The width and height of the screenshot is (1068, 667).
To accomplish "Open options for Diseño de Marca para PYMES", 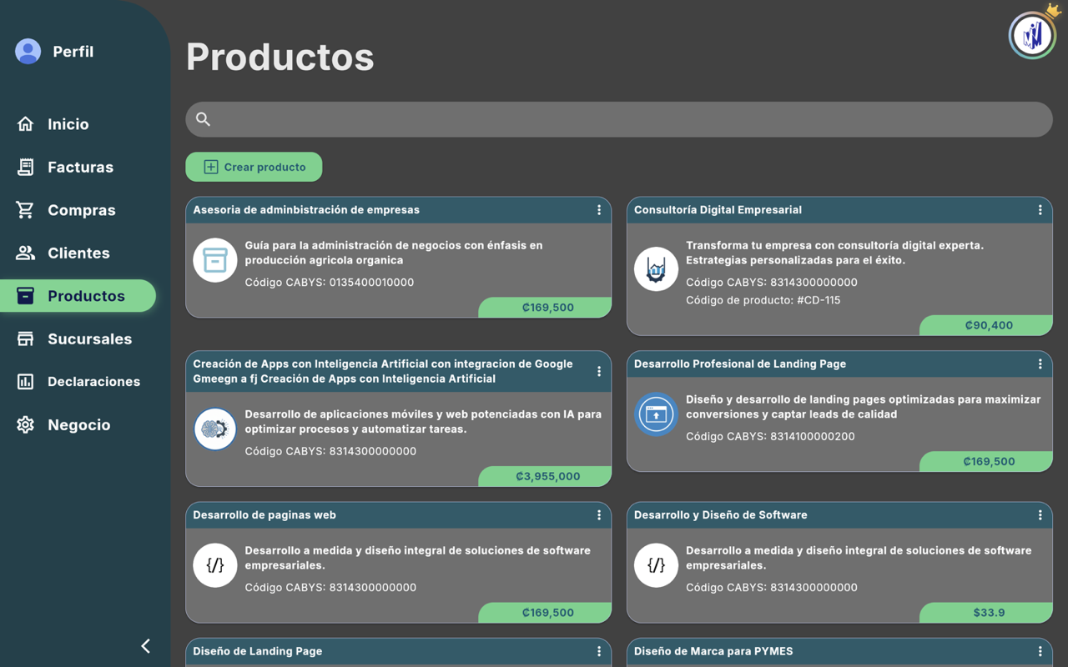I will (x=1040, y=651).
